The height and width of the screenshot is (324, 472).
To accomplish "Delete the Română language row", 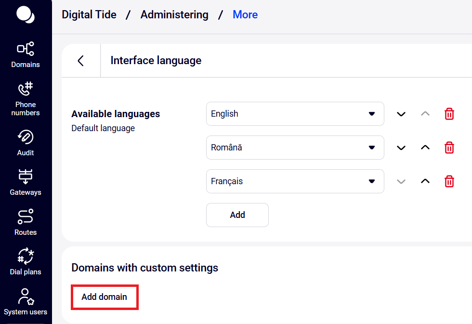I will coord(449,148).
